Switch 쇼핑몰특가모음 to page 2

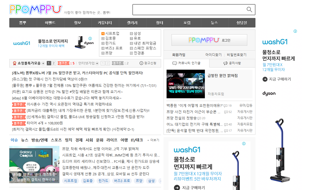coord(53,63)
